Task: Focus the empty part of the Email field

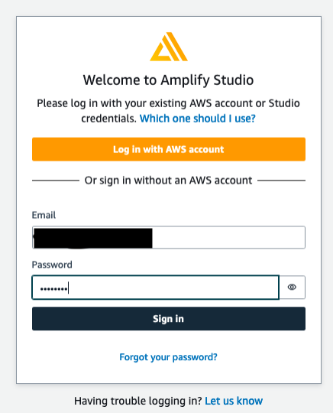Action: coord(228,237)
